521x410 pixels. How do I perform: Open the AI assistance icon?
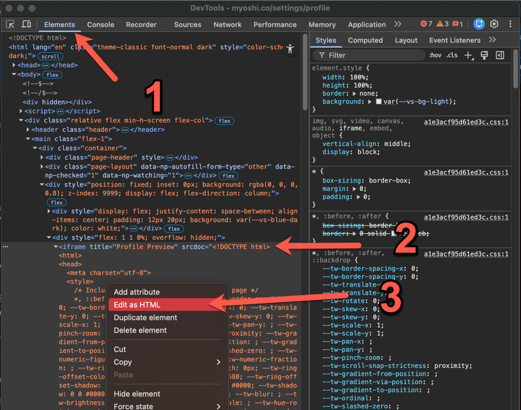pyautogui.click(x=479, y=24)
